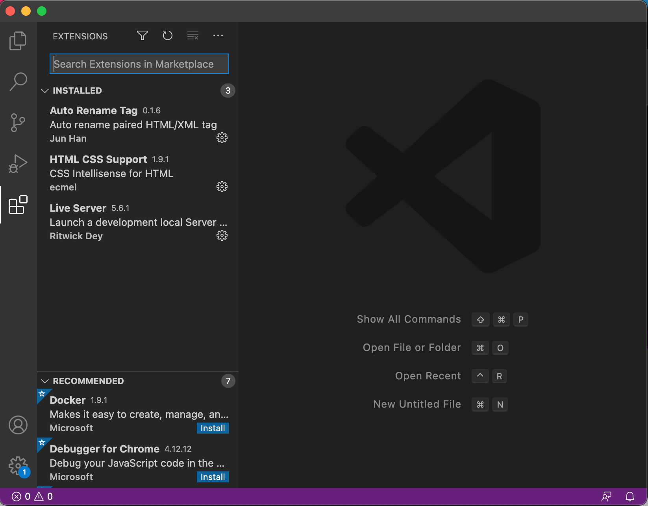Screen dimensions: 648x506
Task: Collapse the RECOMMENDED section
Action: pyautogui.click(x=45, y=381)
